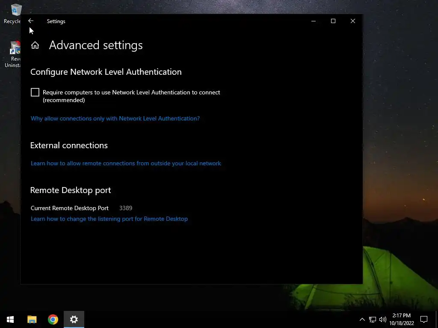Open link on changing the Remote Desktop listening port
The image size is (438, 328).
pyautogui.click(x=109, y=219)
